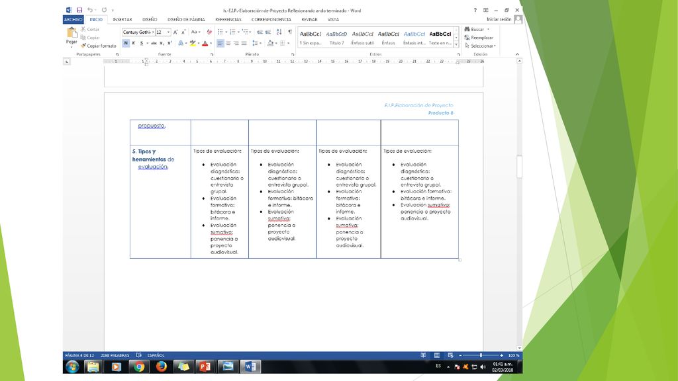
Task: Switch to the REFERENCIAS tab
Action: point(228,19)
